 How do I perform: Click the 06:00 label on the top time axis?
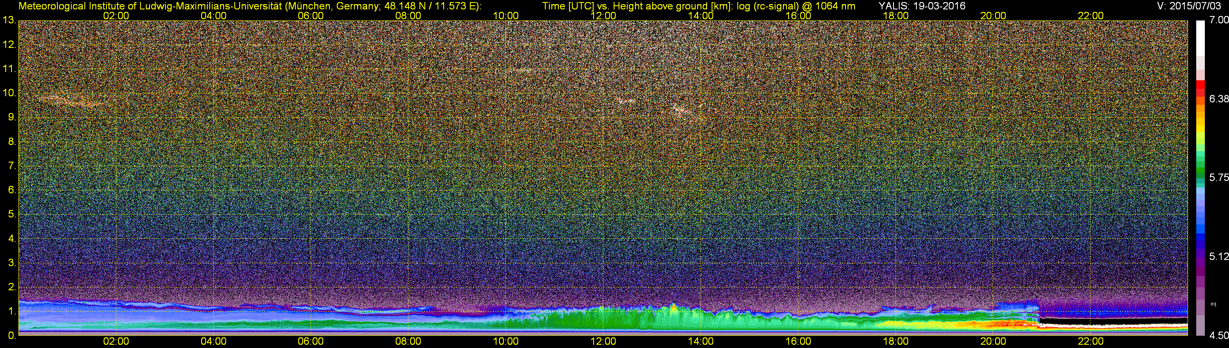[x=311, y=16]
